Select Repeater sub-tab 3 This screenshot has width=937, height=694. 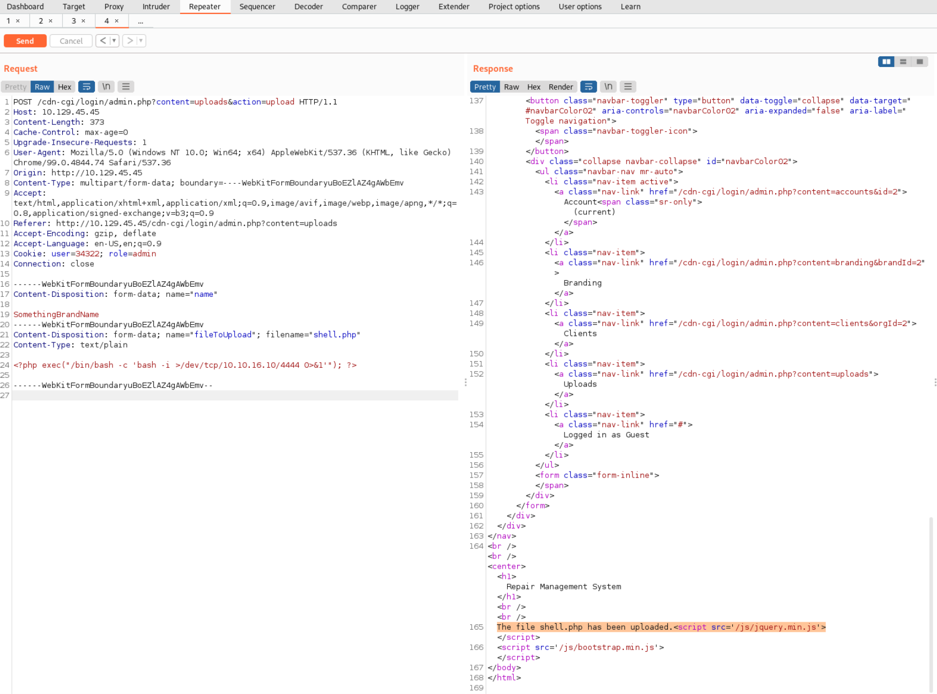click(x=73, y=21)
